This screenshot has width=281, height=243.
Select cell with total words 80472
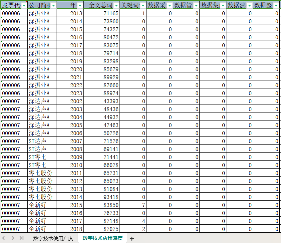click(x=102, y=37)
